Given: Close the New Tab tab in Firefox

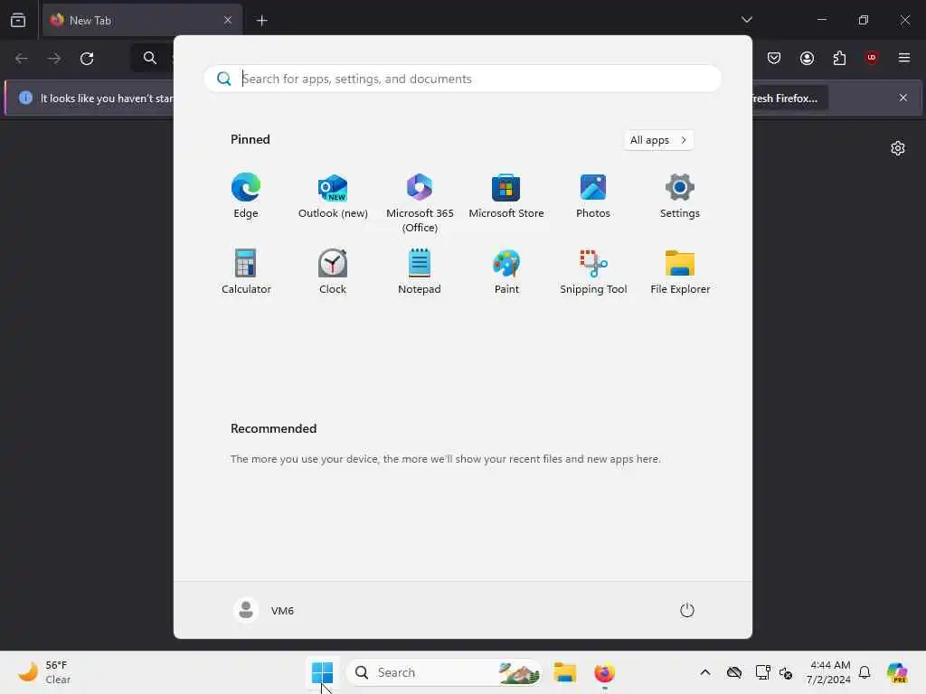Looking at the screenshot, I should coord(228,20).
